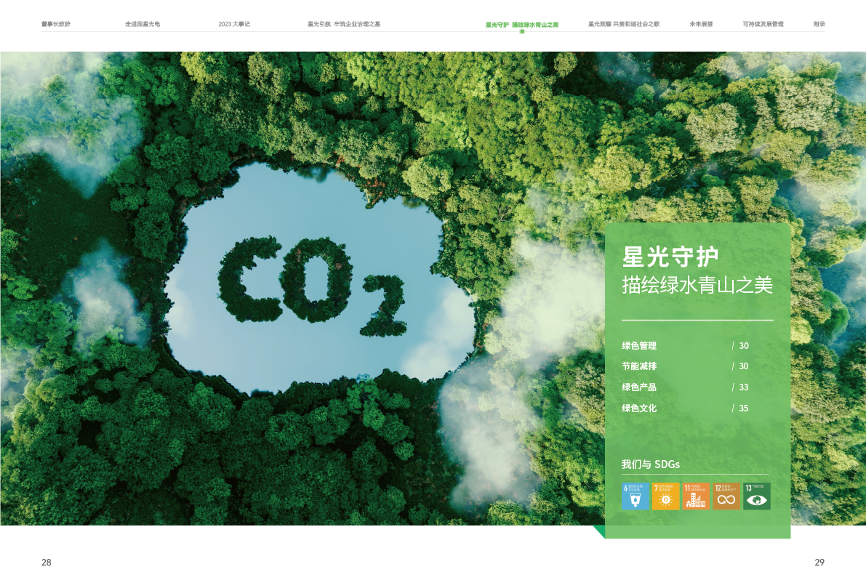866x588 pixels.
Task: Click the green corner fold below panel
Action: 598,531
